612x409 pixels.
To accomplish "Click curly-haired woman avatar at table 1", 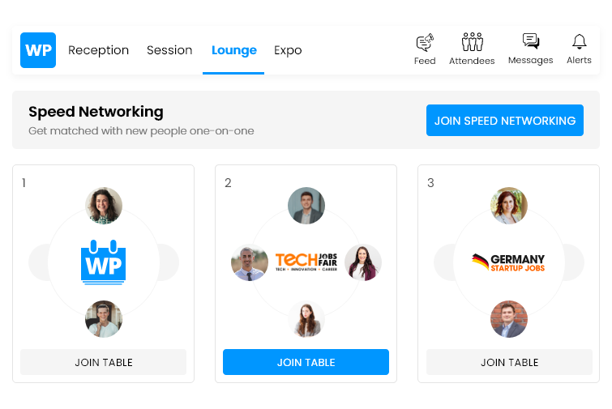I will (x=104, y=206).
